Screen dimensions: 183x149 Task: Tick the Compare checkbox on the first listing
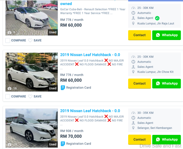pos(8,41)
